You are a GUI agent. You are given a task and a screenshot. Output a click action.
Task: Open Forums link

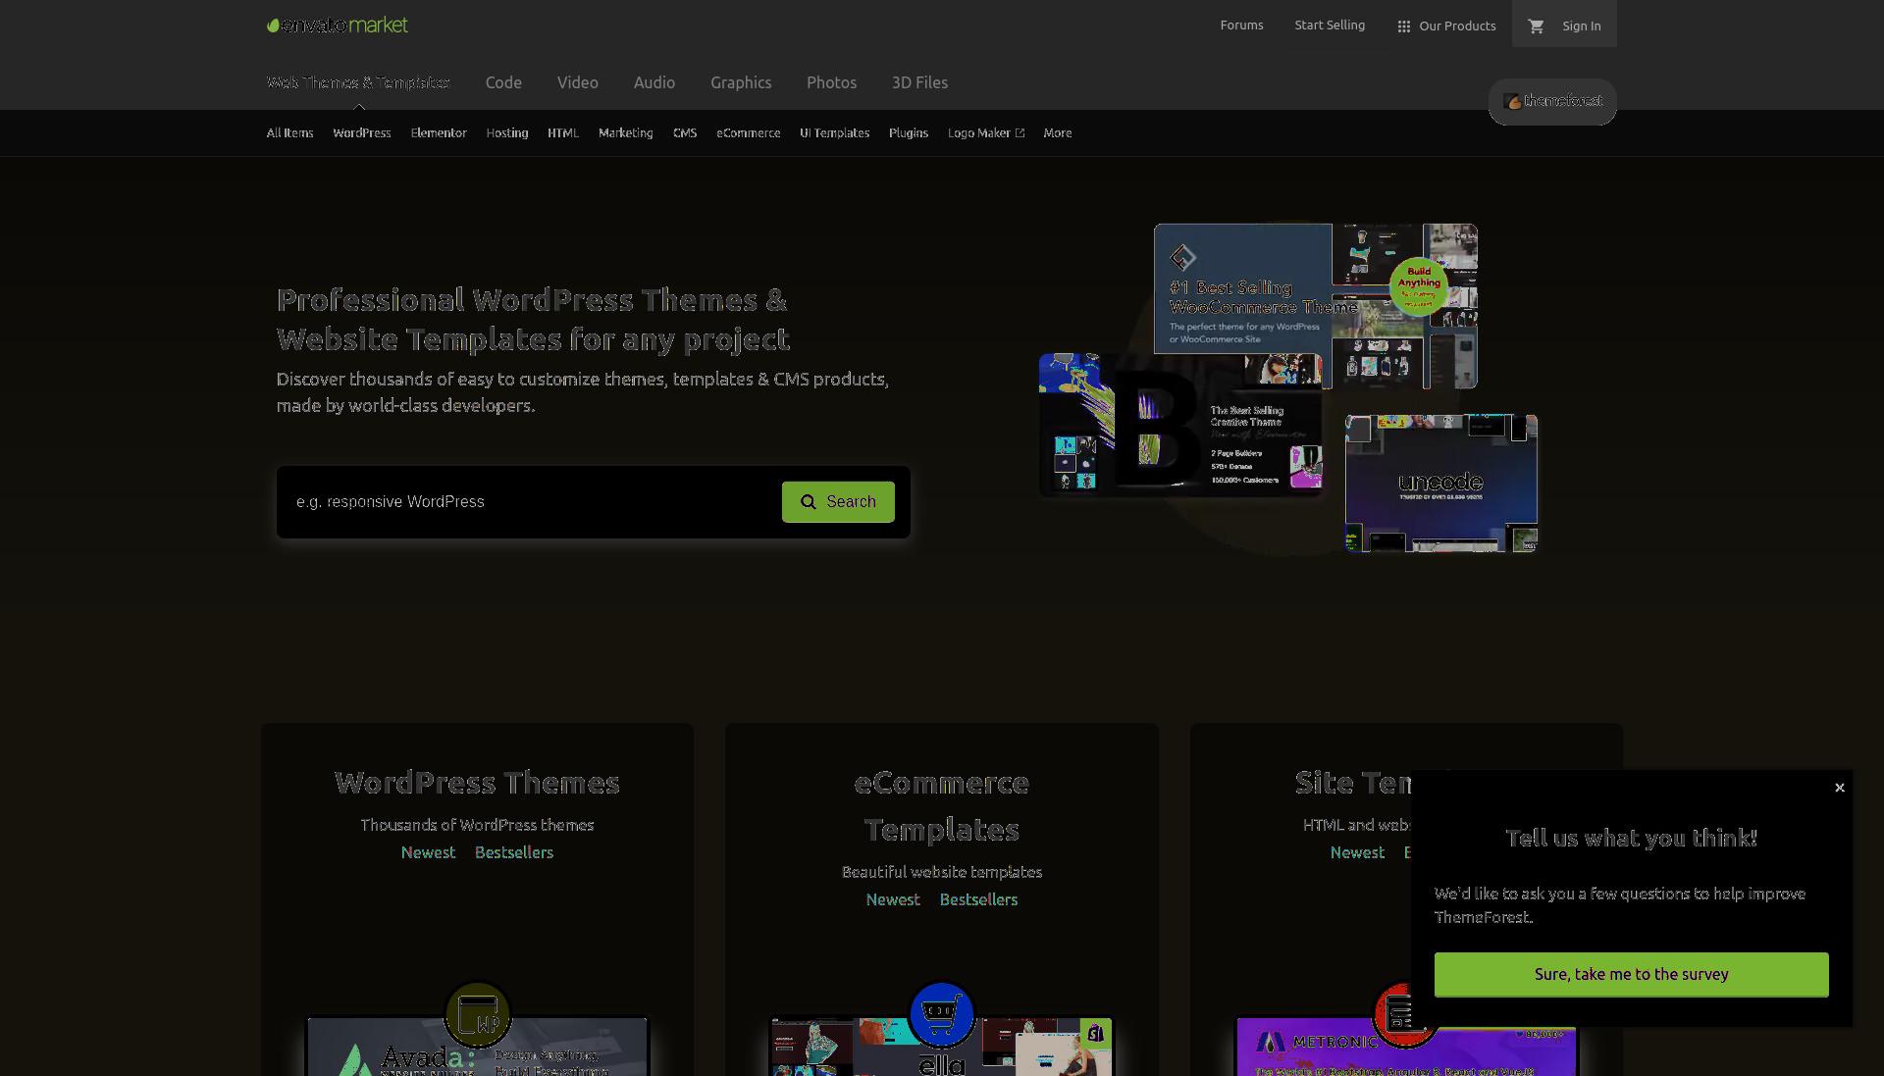pos(1241,26)
